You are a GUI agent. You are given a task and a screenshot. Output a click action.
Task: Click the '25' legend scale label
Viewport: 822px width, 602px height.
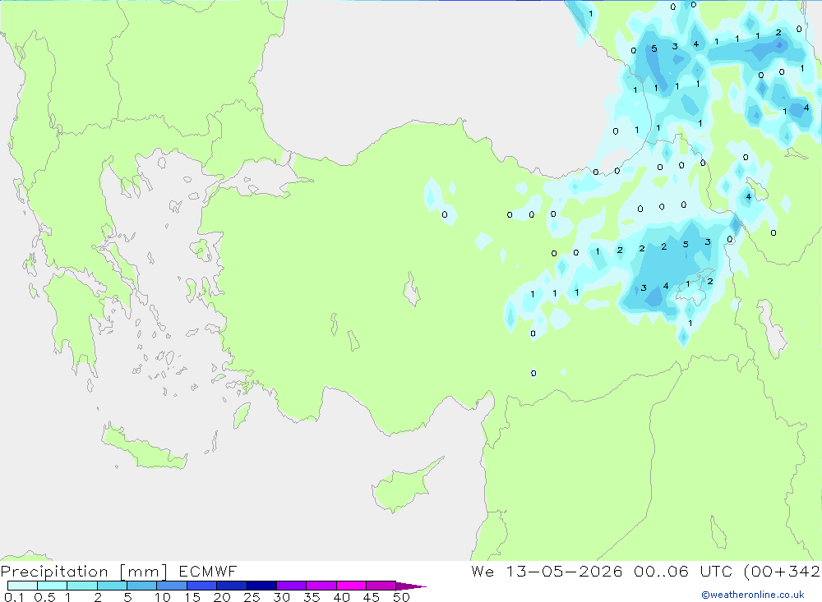pos(252,597)
